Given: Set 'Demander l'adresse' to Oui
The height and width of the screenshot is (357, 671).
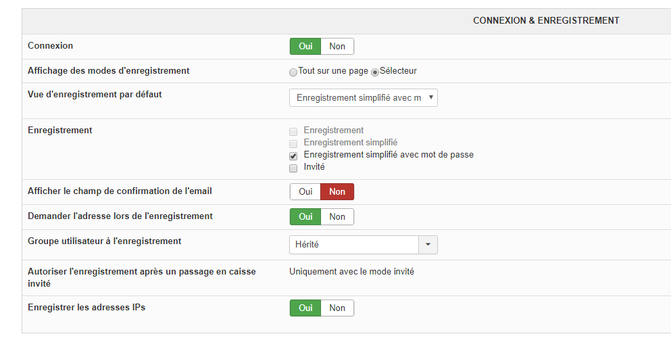Looking at the screenshot, I should (305, 216).
